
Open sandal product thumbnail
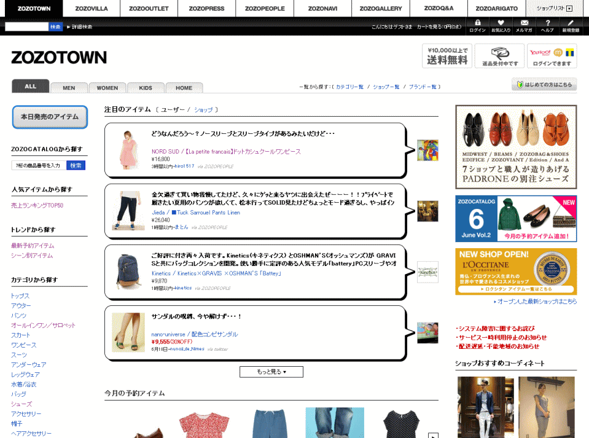128,332
